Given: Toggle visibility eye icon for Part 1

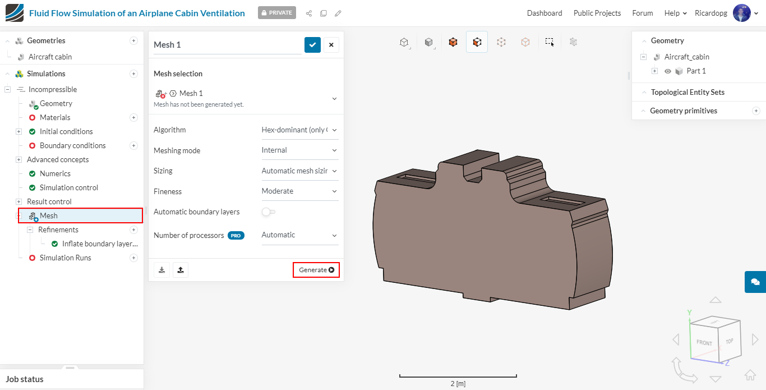Looking at the screenshot, I should tap(668, 71).
